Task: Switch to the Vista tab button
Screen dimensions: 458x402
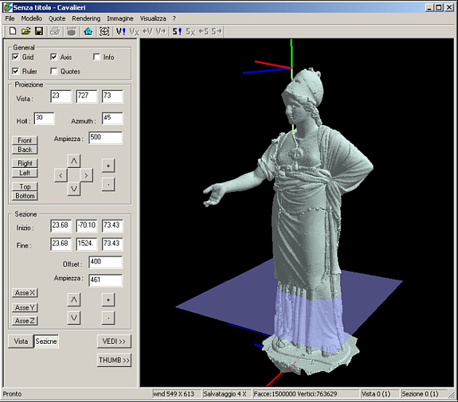Action: (x=21, y=341)
